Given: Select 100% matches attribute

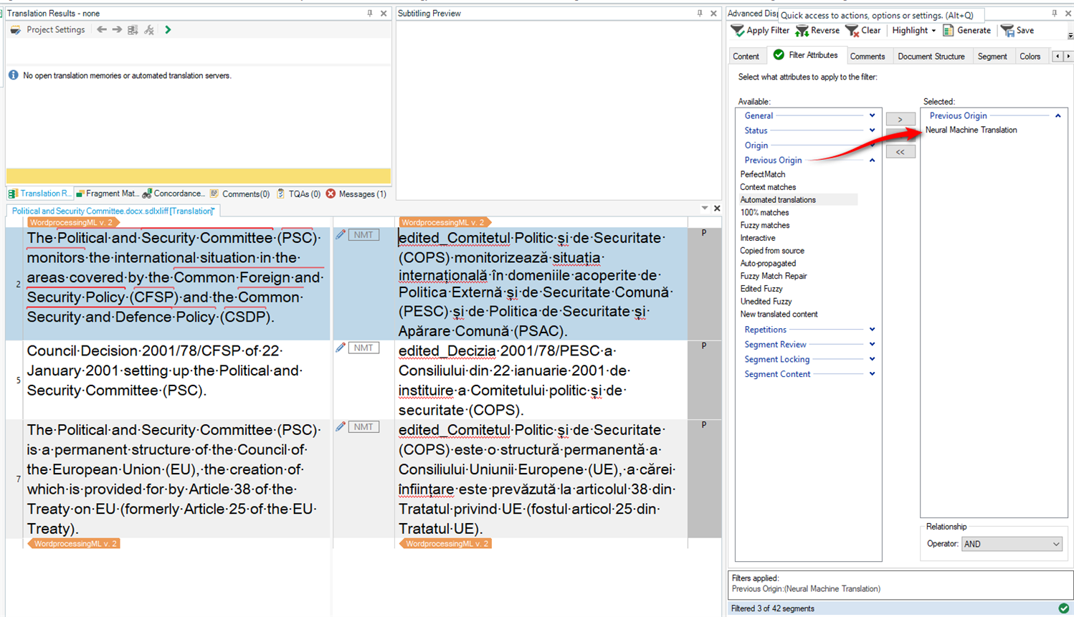Looking at the screenshot, I should pyautogui.click(x=764, y=213).
